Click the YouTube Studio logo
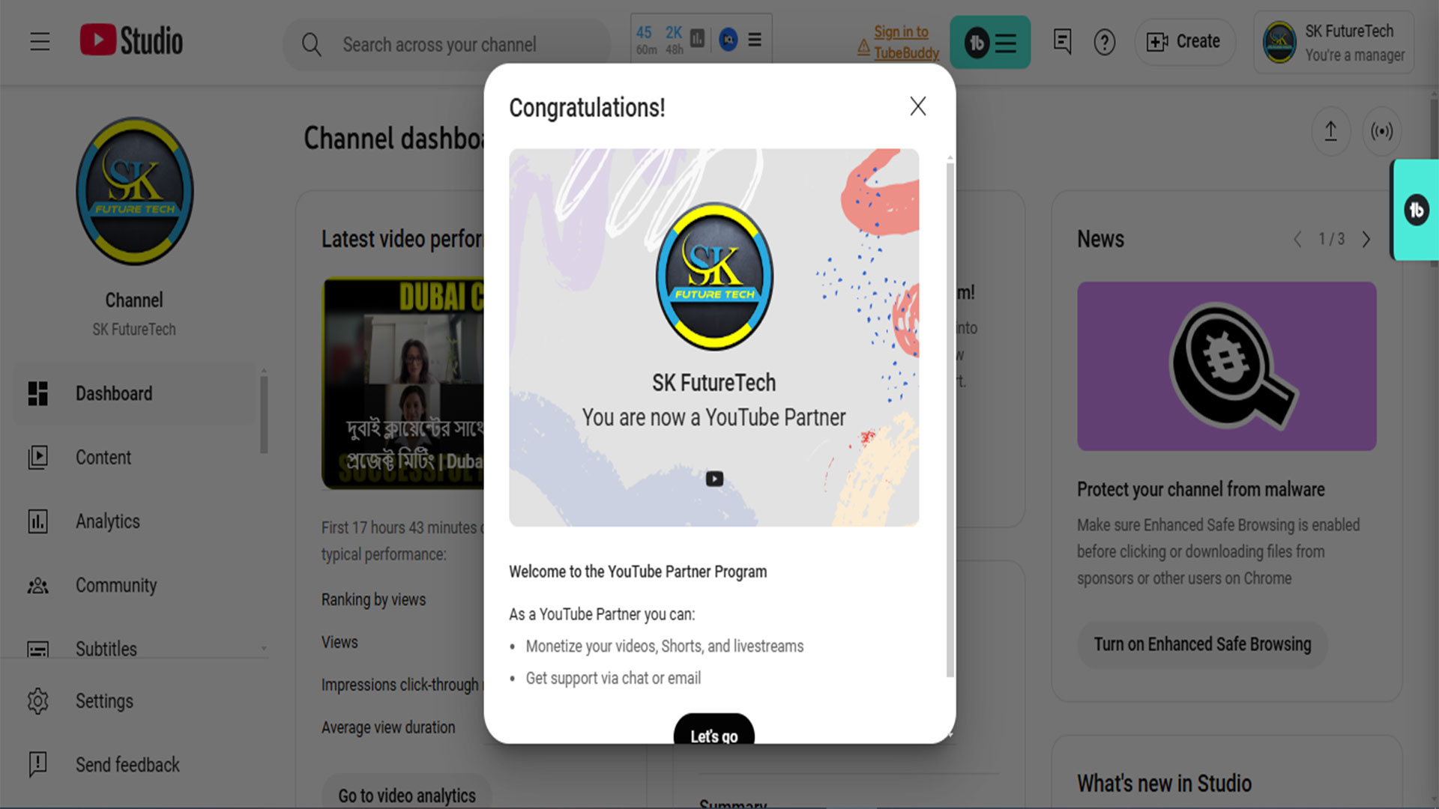The height and width of the screenshot is (809, 1439). point(132,40)
